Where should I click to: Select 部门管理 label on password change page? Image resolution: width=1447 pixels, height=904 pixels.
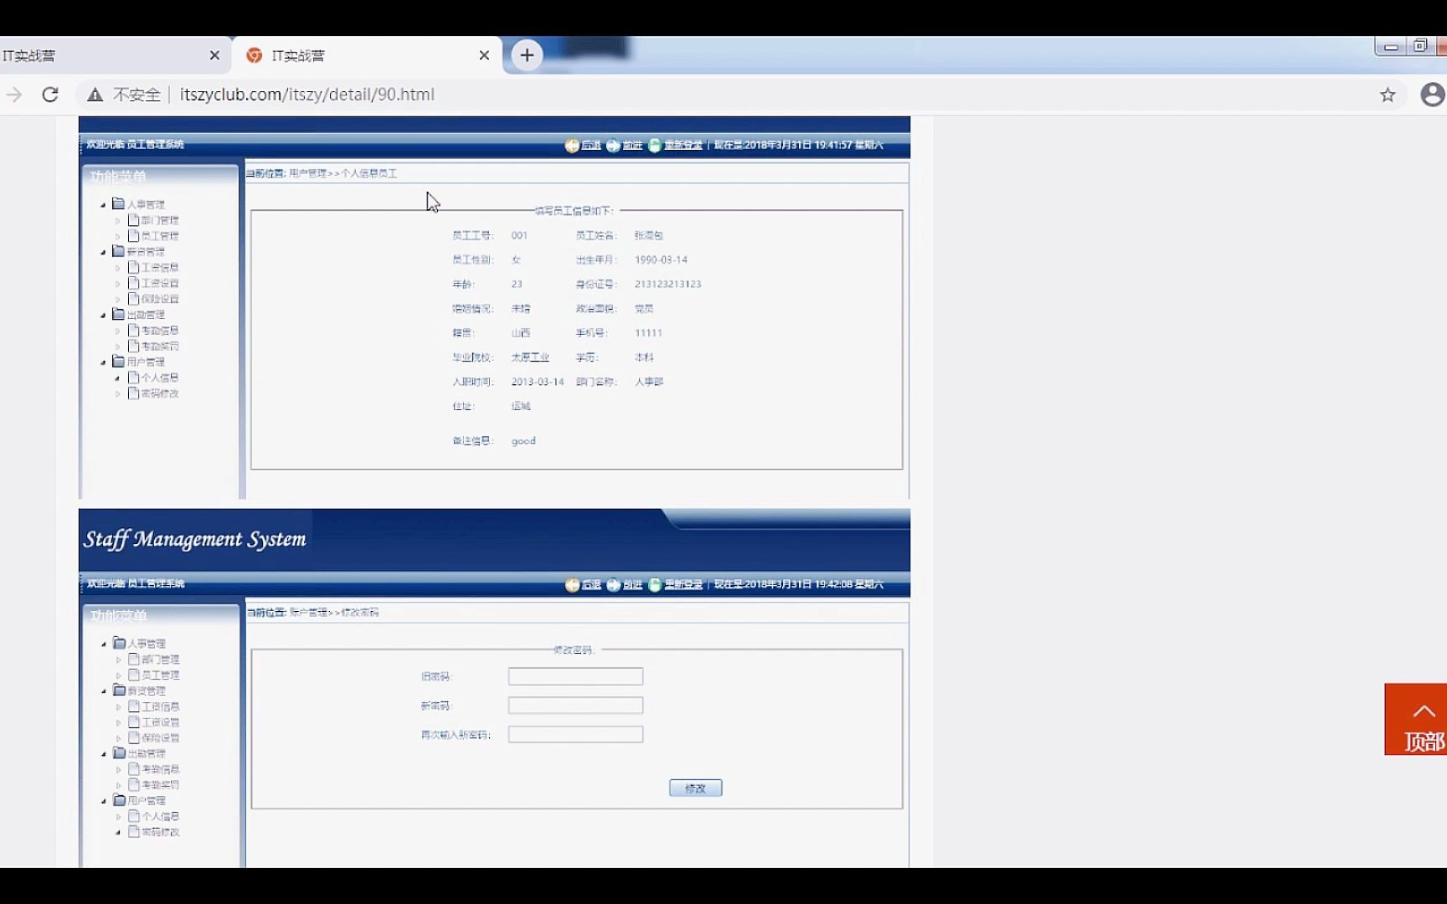pyautogui.click(x=161, y=660)
